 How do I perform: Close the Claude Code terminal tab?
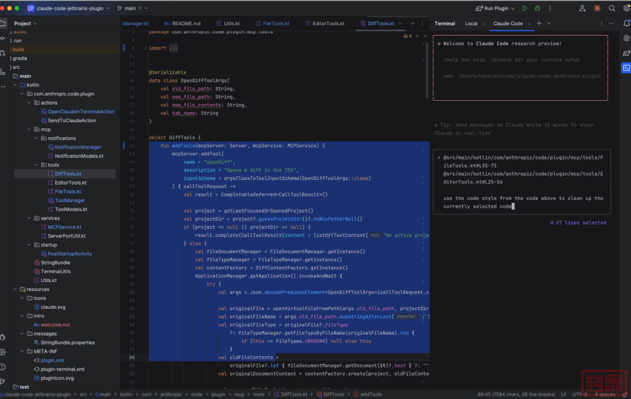[529, 23]
